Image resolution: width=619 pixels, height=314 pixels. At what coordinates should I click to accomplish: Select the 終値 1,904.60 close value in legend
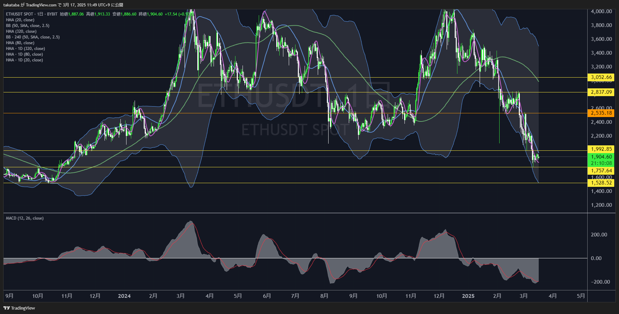[x=151, y=14]
